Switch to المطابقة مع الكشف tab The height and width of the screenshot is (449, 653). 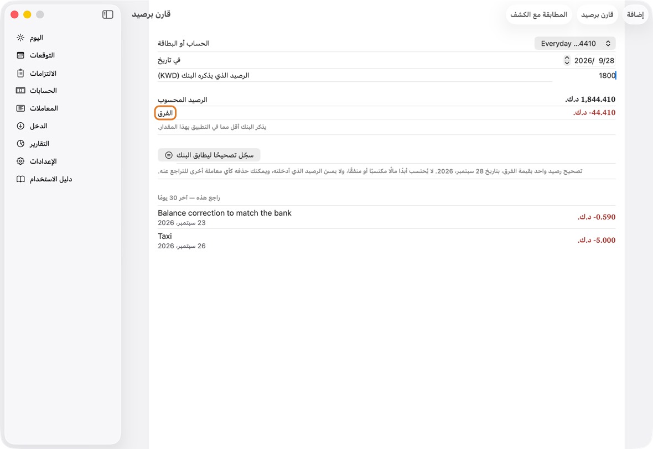tap(538, 14)
